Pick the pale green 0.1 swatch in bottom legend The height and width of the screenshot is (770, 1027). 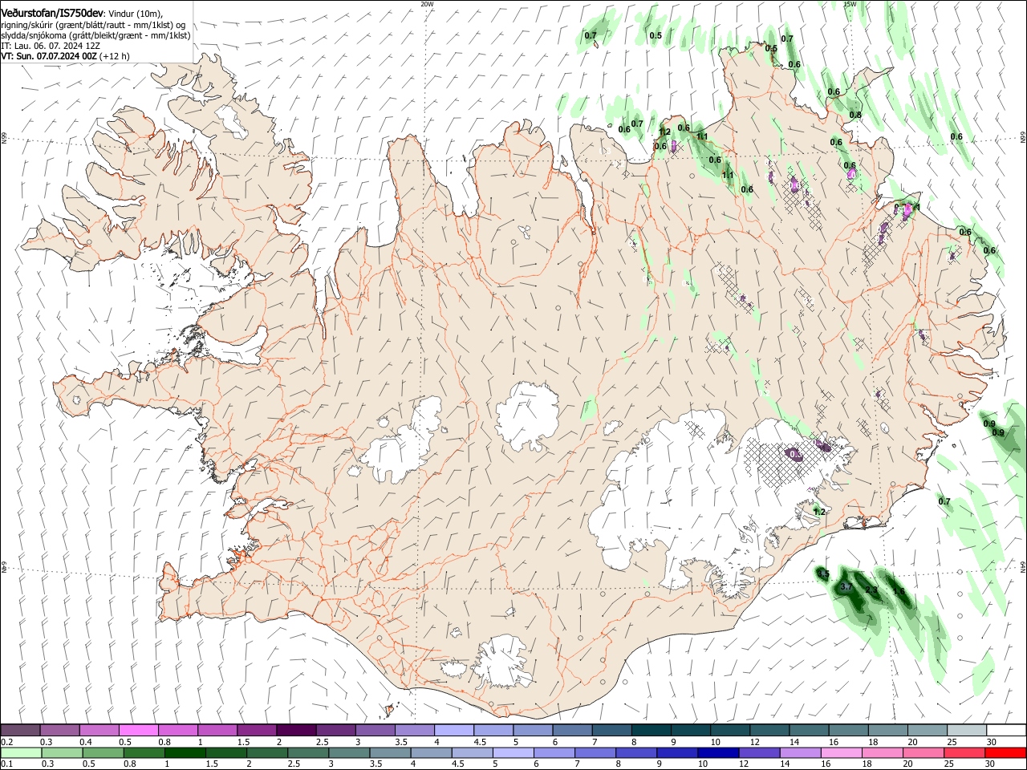21,753
